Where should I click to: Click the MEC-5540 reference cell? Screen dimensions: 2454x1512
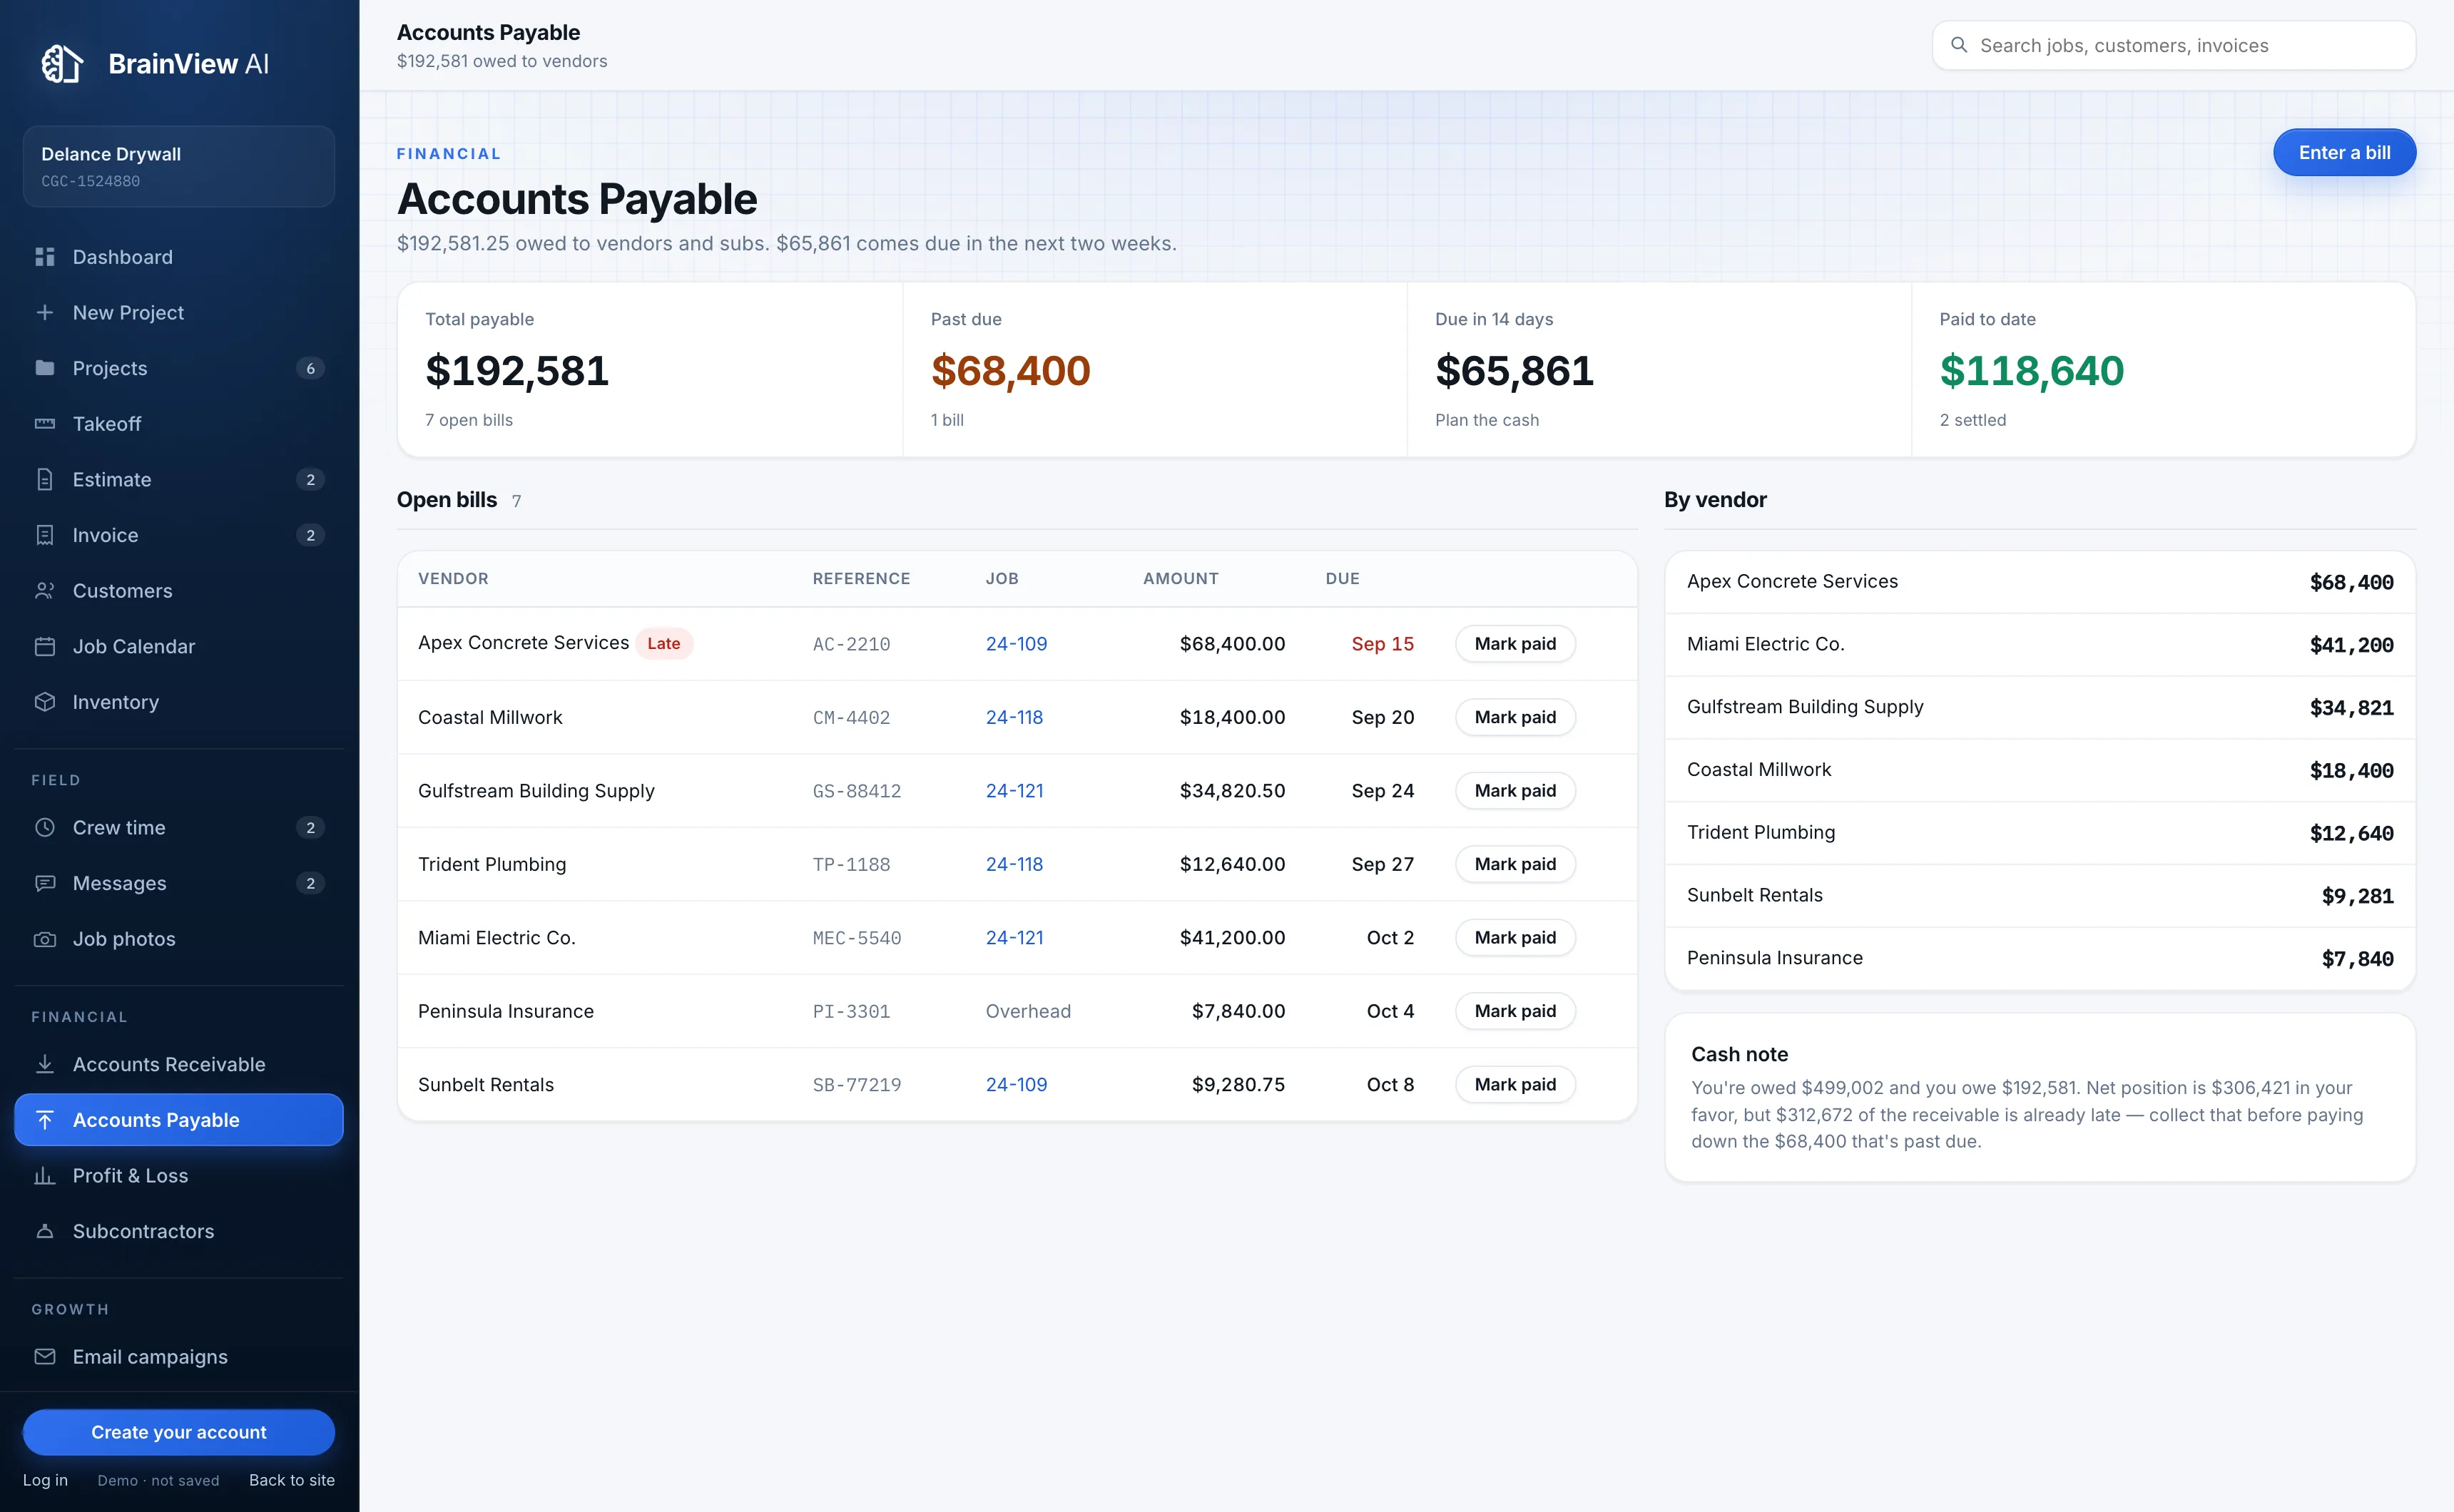click(857, 938)
